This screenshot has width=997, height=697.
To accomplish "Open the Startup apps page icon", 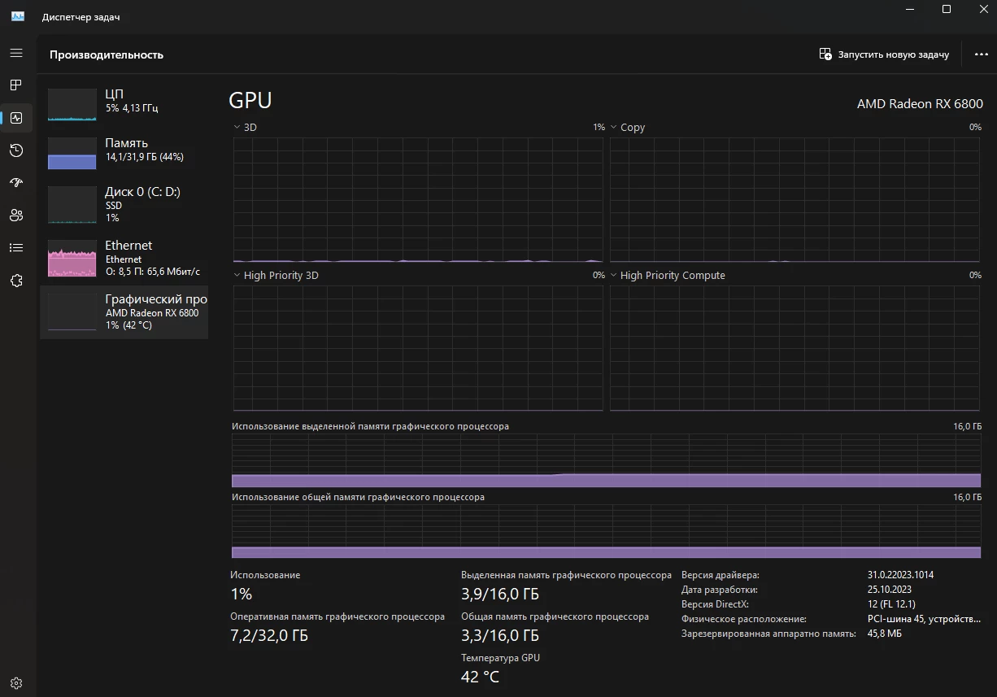I will 16,183.
